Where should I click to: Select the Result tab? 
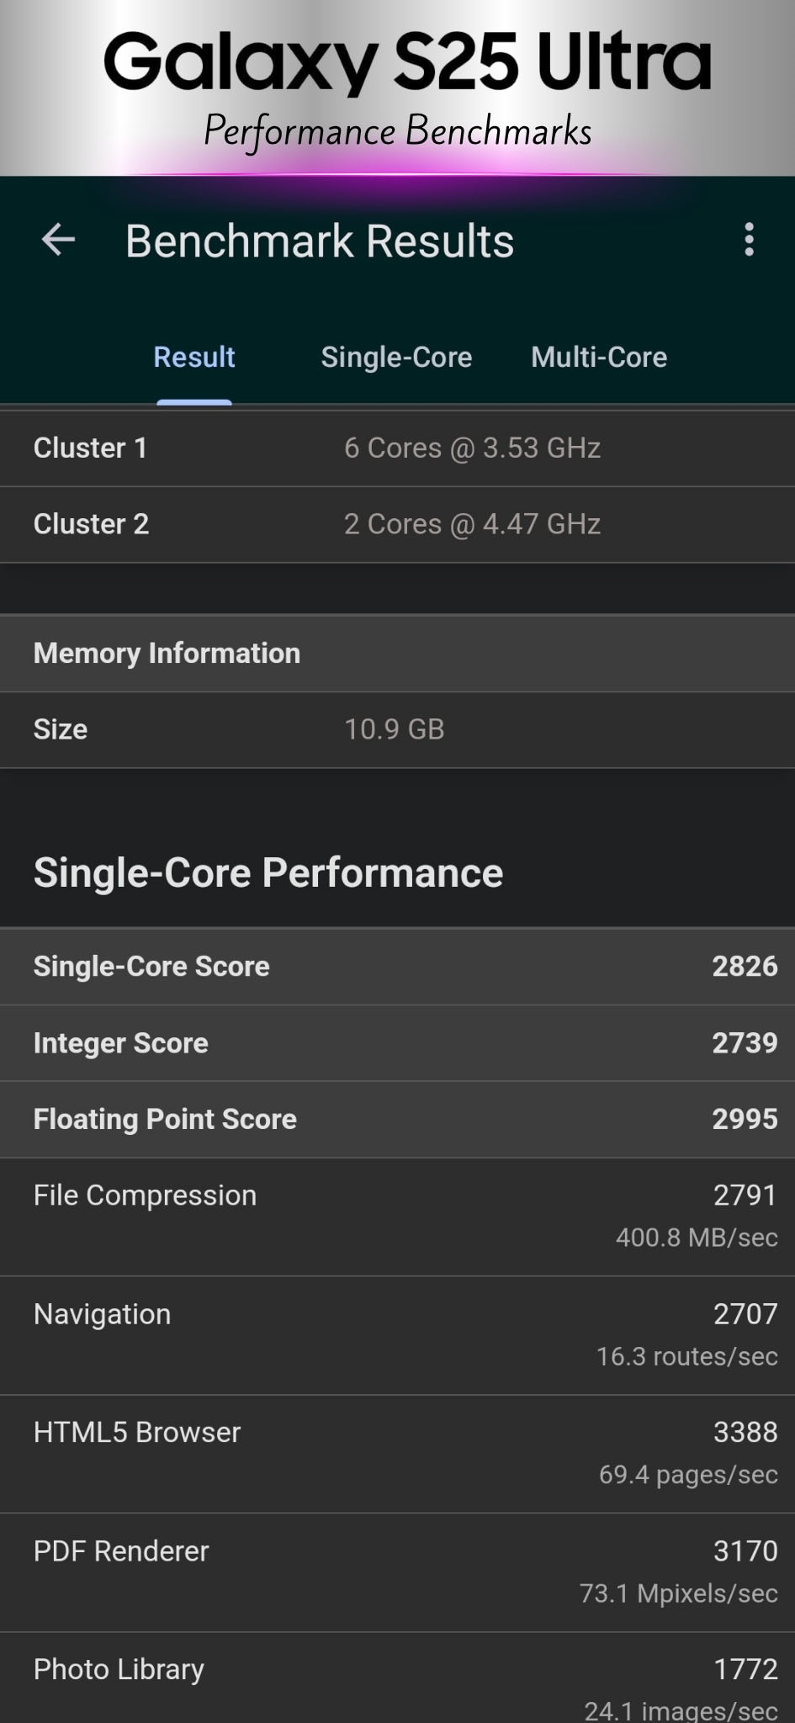tap(194, 357)
